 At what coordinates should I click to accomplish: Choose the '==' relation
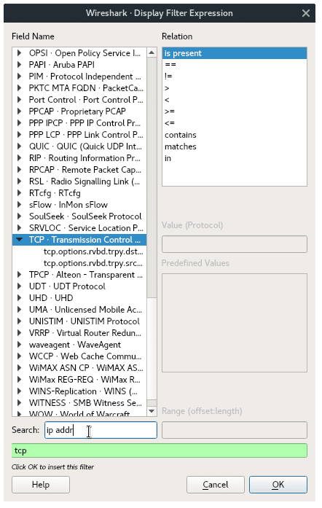(235, 65)
